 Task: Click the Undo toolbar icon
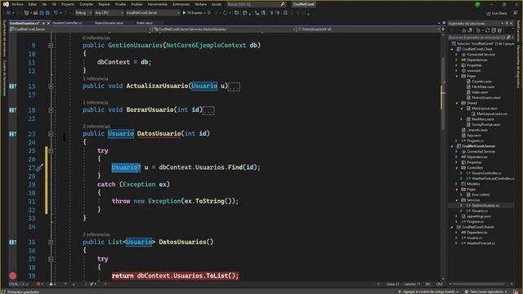coord(56,13)
